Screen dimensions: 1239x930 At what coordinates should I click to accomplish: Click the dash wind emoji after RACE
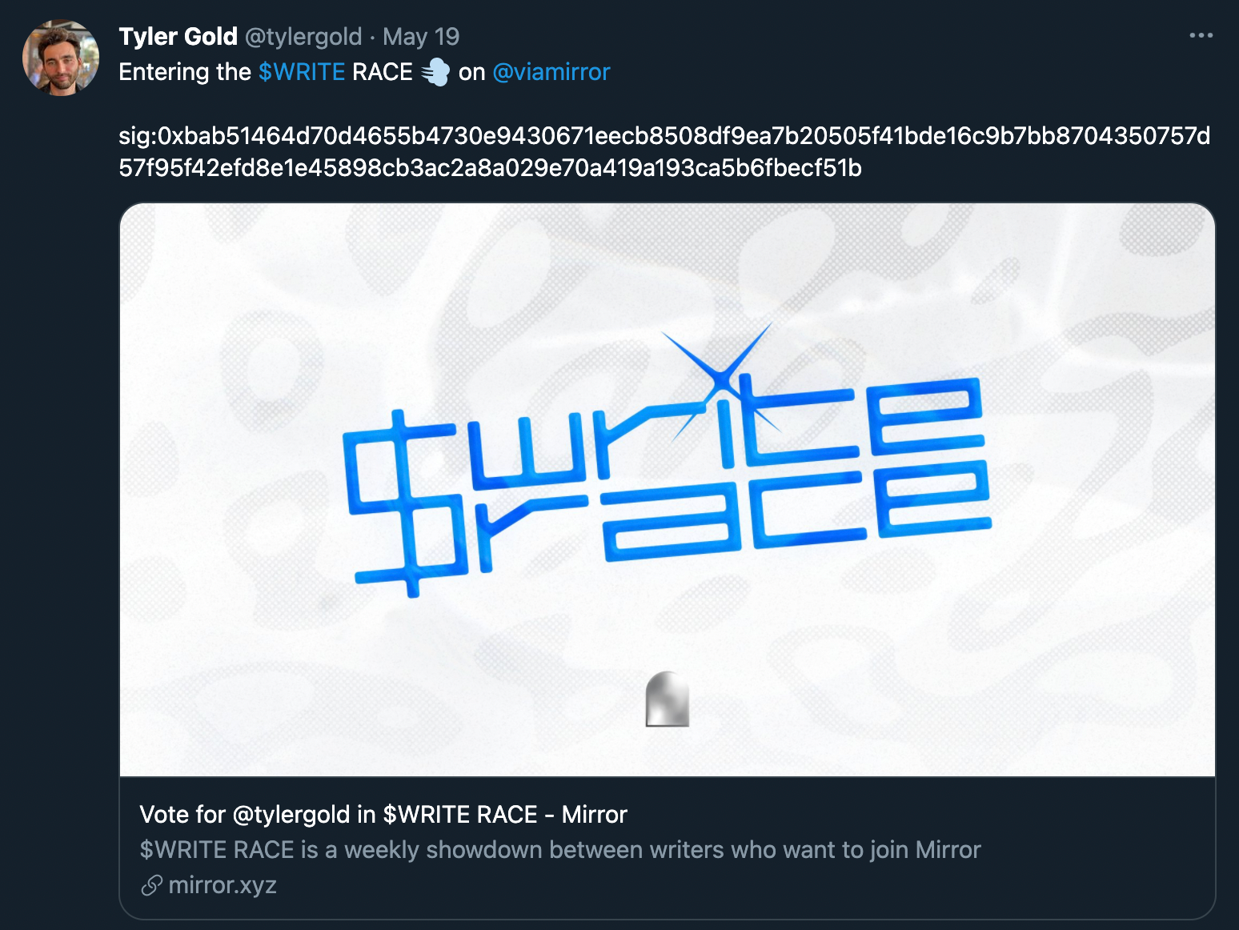[435, 72]
